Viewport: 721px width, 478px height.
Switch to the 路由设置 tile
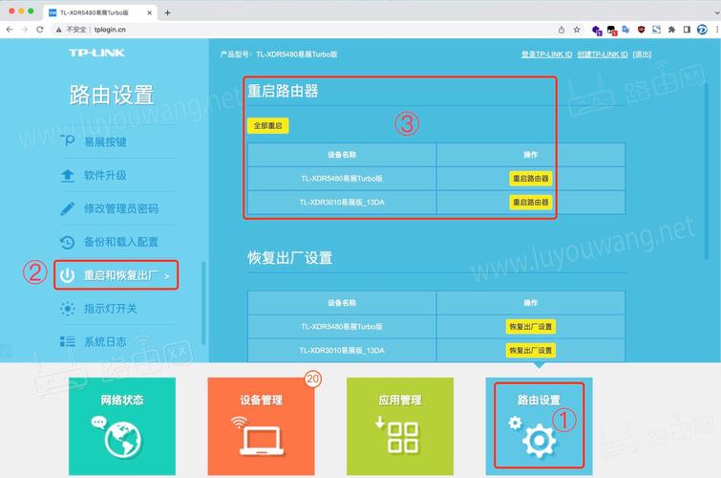(539, 426)
